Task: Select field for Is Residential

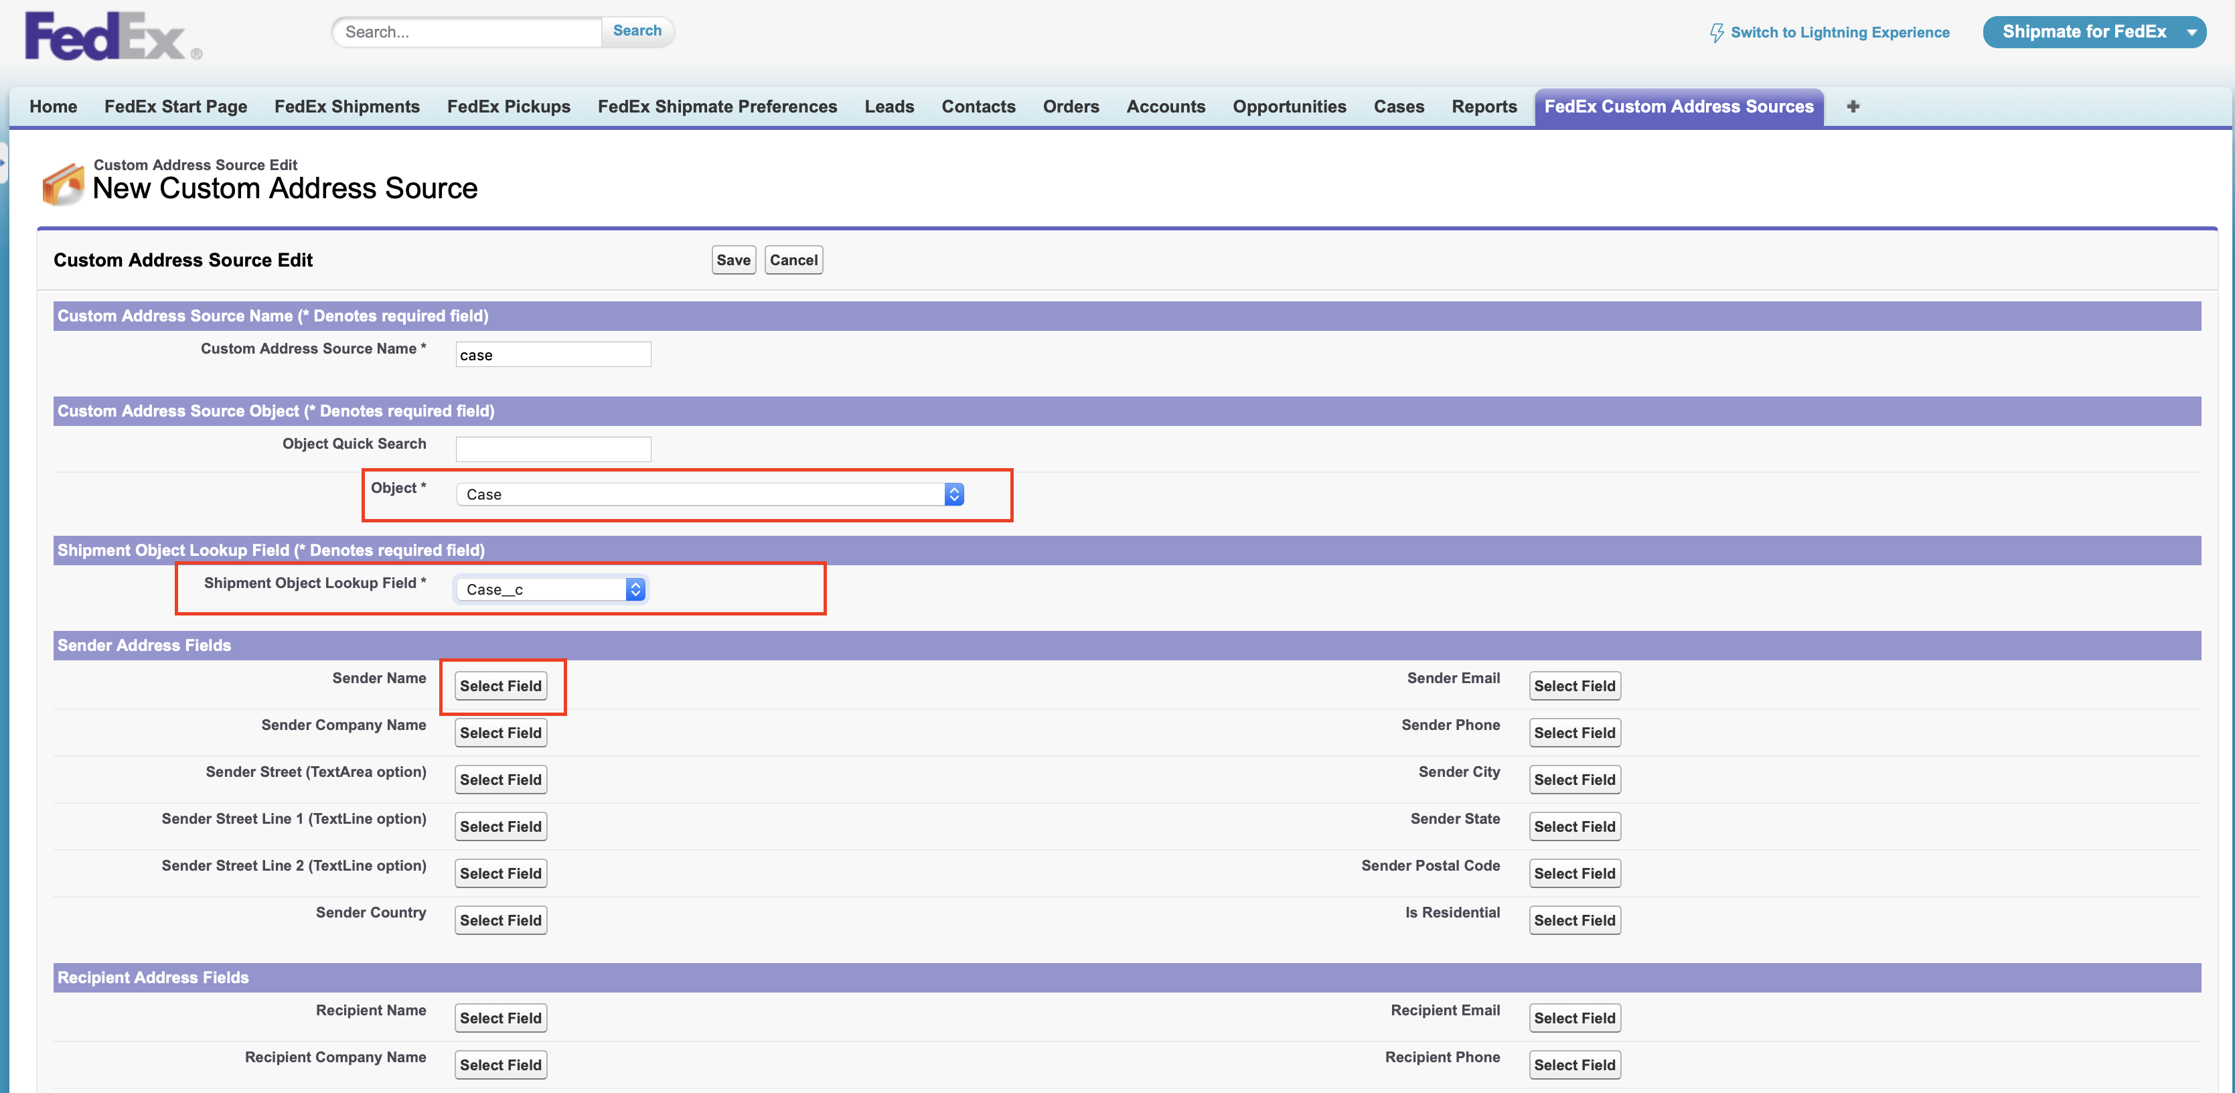Action: tap(1575, 920)
